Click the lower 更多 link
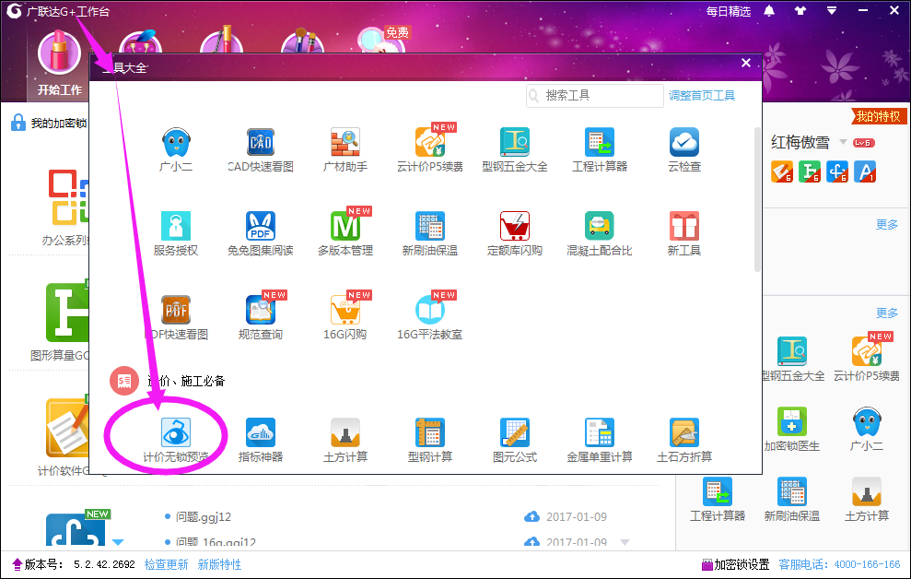Image resolution: width=911 pixels, height=579 pixels. click(x=887, y=313)
